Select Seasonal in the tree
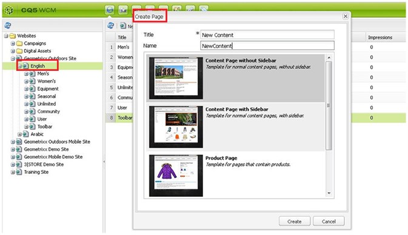 47,96
